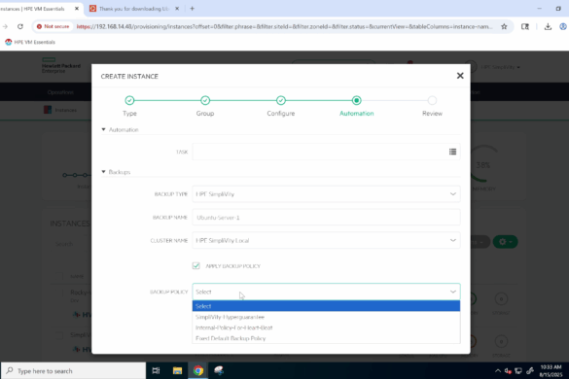Screen dimensions: 569x379
Task: Choose Internal-Policy-For-Heart-Beat option
Action: click(x=326, y=327)
